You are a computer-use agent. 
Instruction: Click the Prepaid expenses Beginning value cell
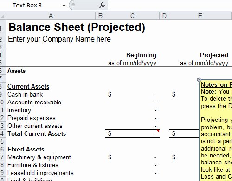[x=132, y=118]
